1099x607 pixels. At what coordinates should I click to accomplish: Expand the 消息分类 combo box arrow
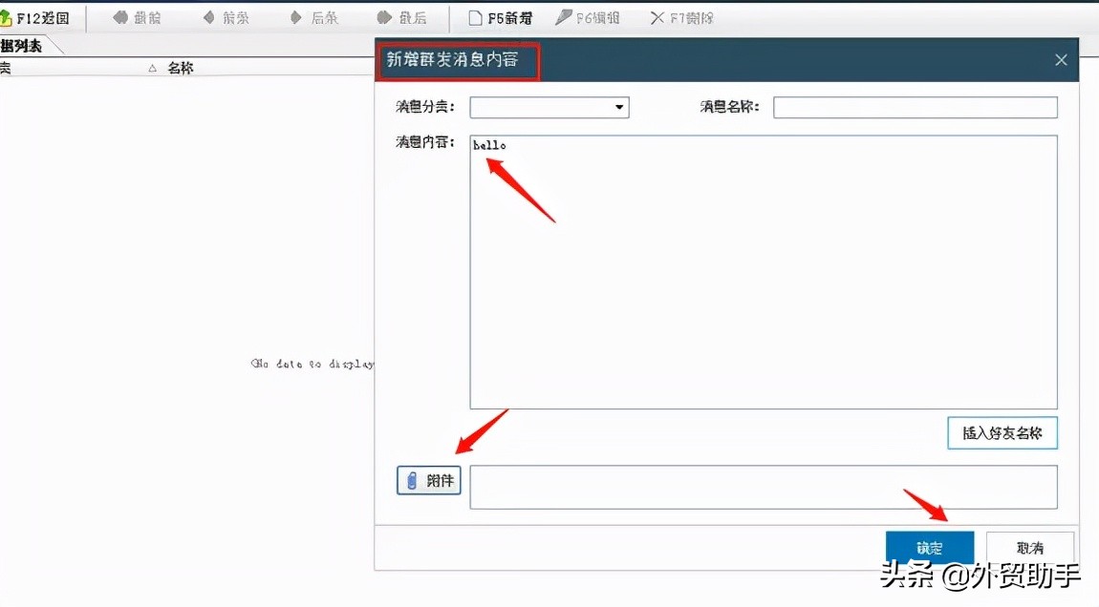619,107
